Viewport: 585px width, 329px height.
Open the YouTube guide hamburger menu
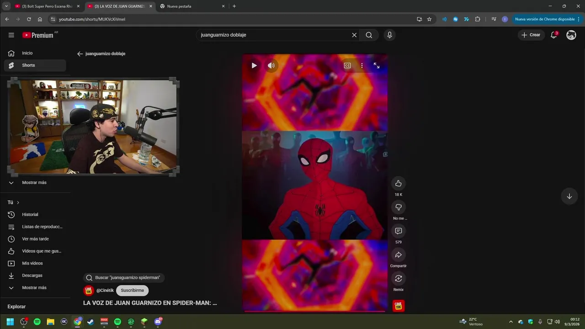point(11,35)
